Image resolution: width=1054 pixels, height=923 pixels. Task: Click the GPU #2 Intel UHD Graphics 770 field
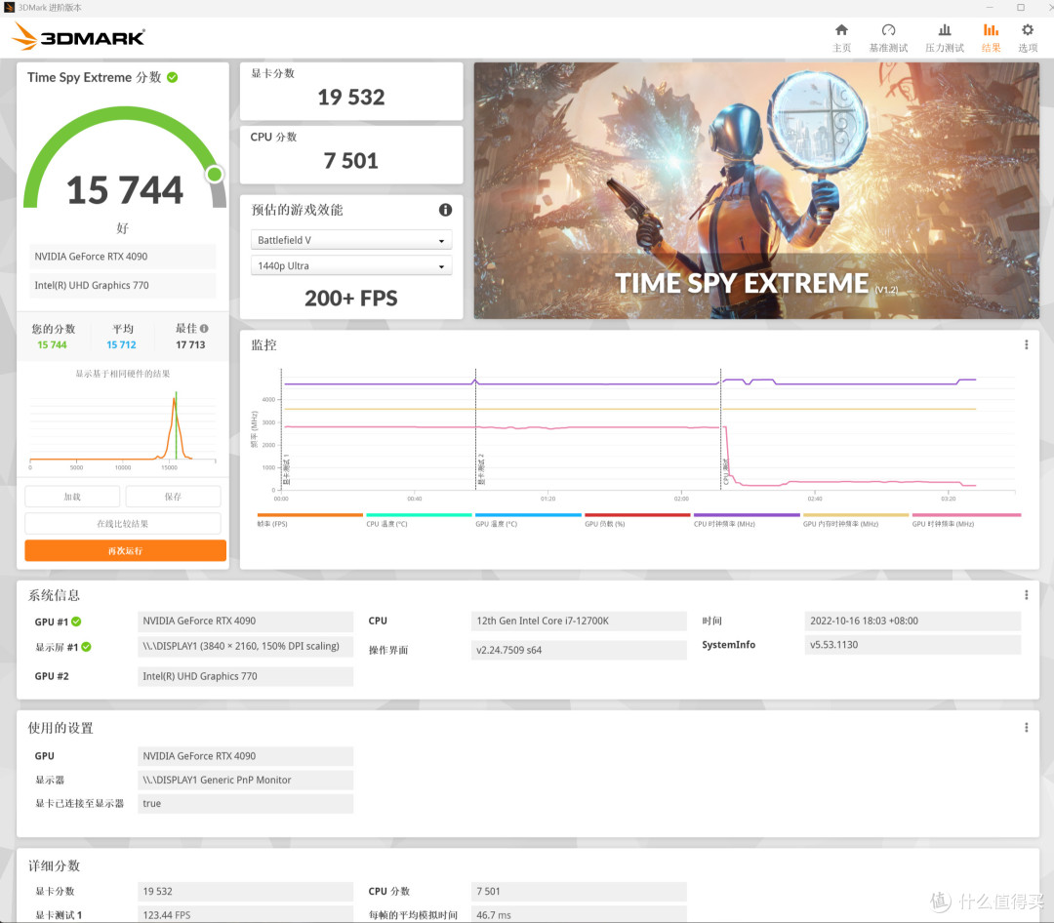click(245, 676)
